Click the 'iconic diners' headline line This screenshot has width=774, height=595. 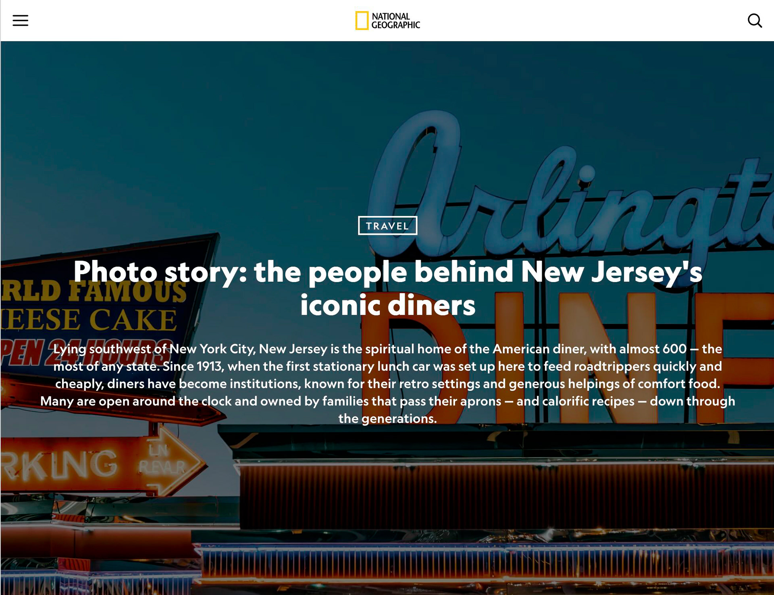click(387, 305)
